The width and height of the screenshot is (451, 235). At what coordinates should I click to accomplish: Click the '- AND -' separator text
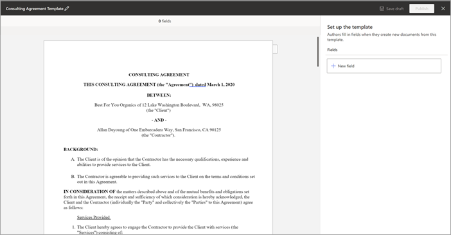[x=159, y=120]
